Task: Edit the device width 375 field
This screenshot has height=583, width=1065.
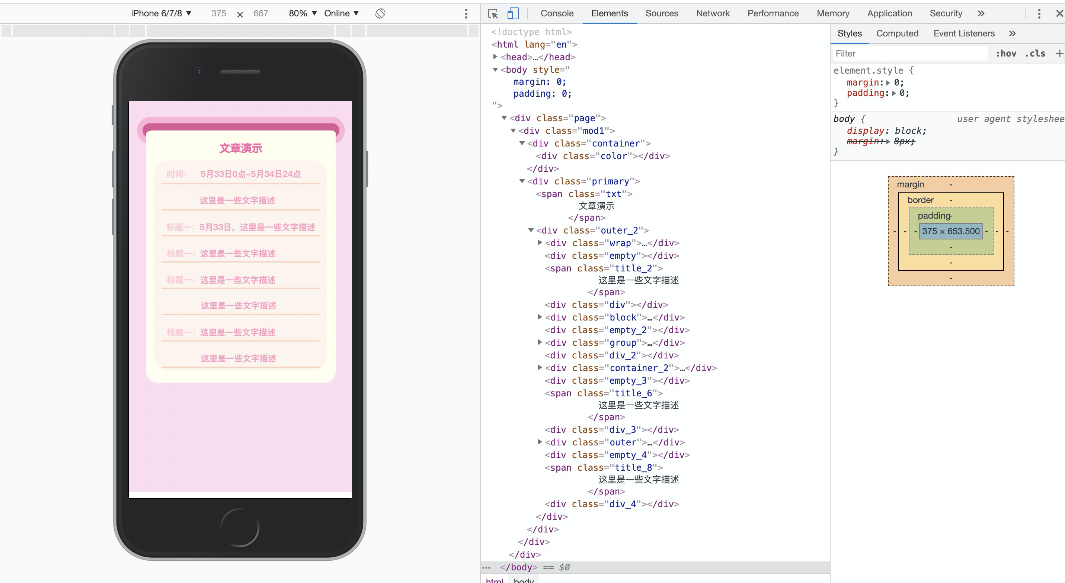Action: pos(219,13)
